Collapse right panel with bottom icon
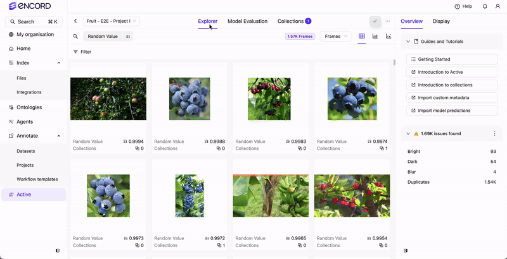The image size is (507, 259). (x=406, y=250)
